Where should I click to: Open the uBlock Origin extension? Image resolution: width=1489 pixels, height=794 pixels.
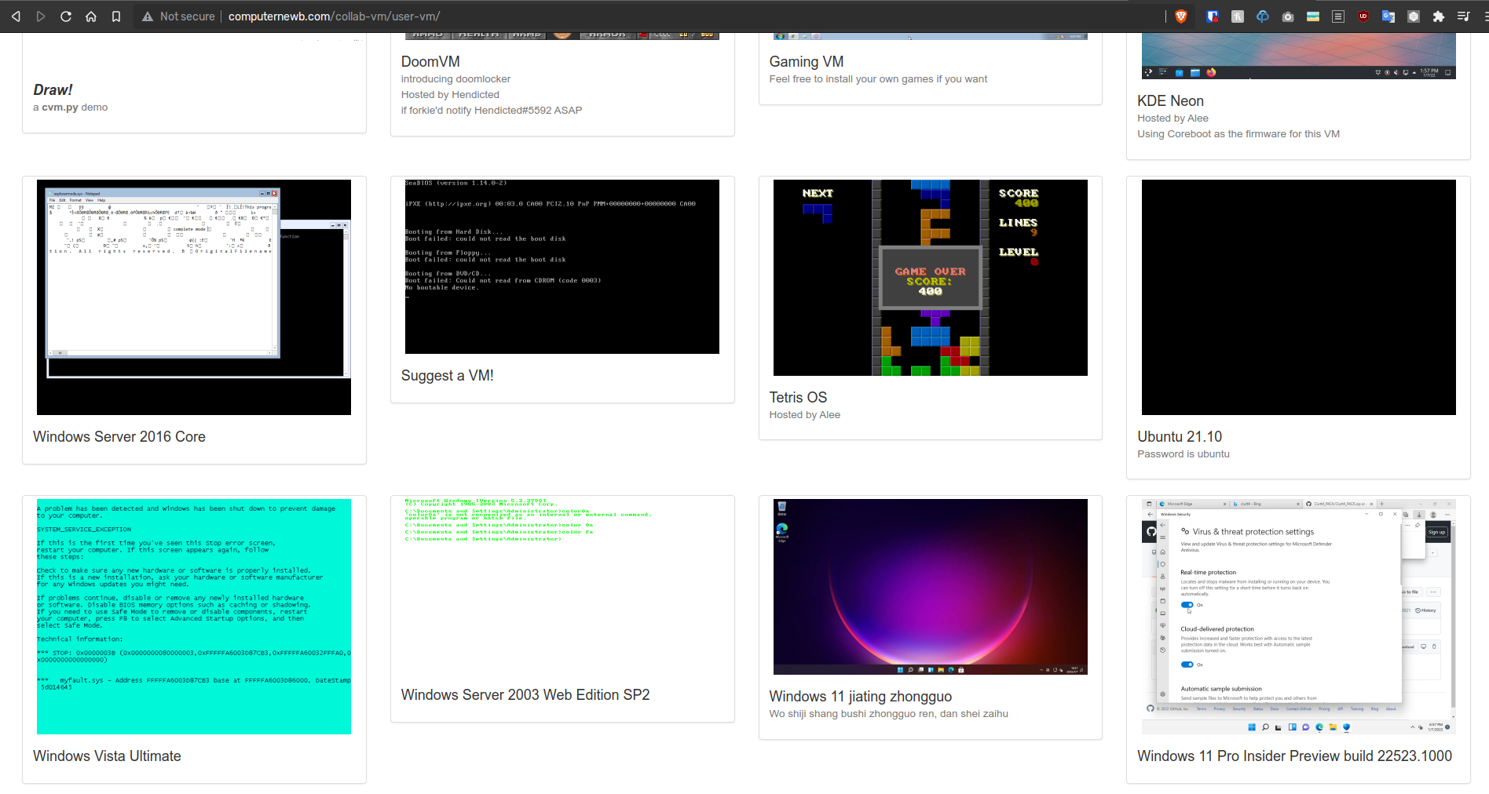pos(1363,16)
